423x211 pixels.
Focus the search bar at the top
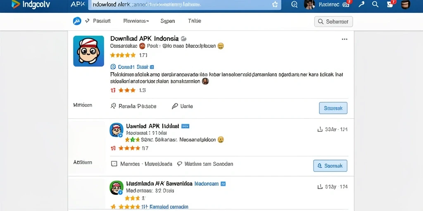pos(185,5)
